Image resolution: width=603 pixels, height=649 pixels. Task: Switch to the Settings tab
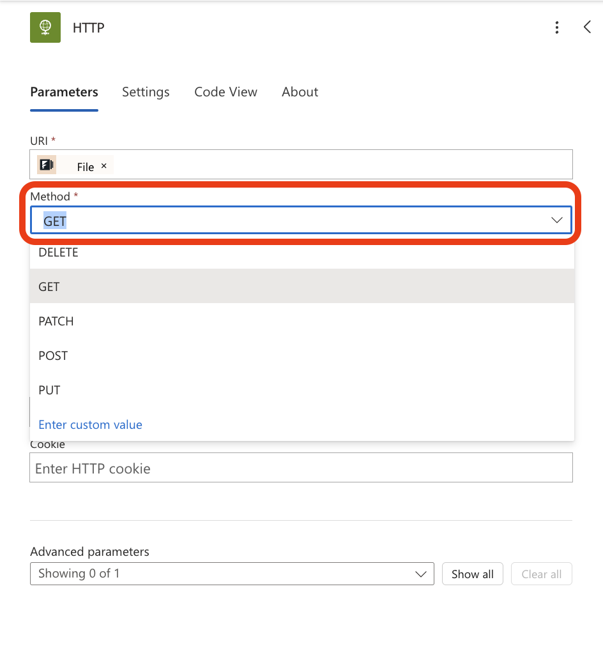[146, 92]
